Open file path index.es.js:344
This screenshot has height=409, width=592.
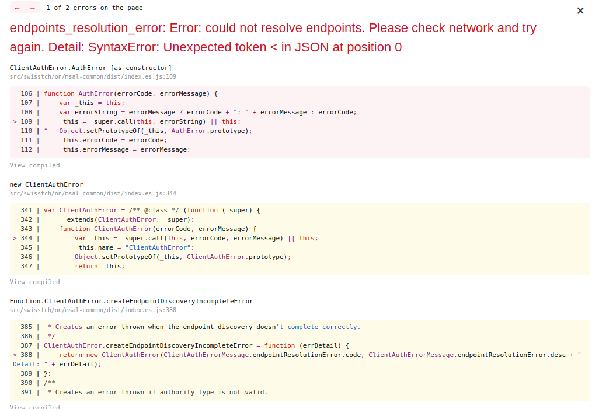pos(93,193)
